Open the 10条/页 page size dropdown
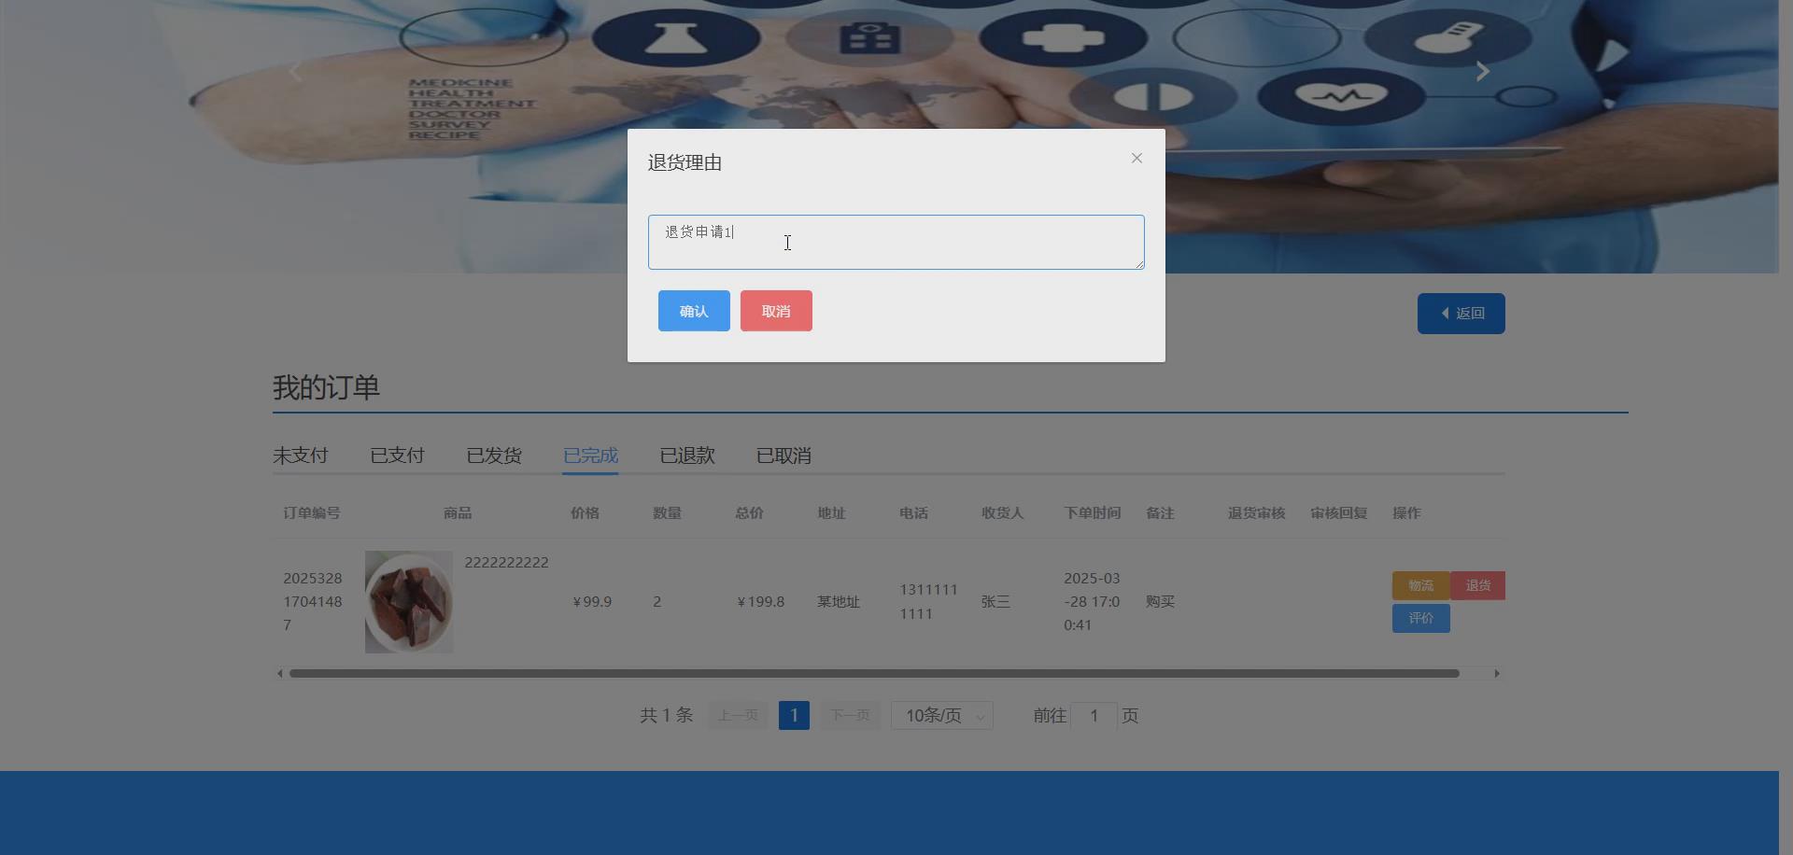1793x855 pixels. tap(940, 715)
